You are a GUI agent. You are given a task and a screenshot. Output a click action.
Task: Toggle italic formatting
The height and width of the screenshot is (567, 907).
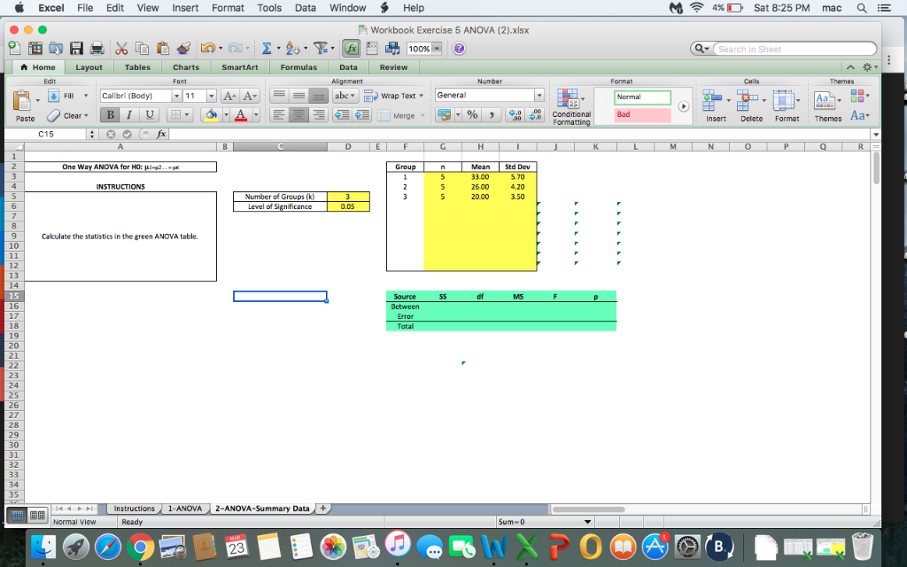(130, 115)
